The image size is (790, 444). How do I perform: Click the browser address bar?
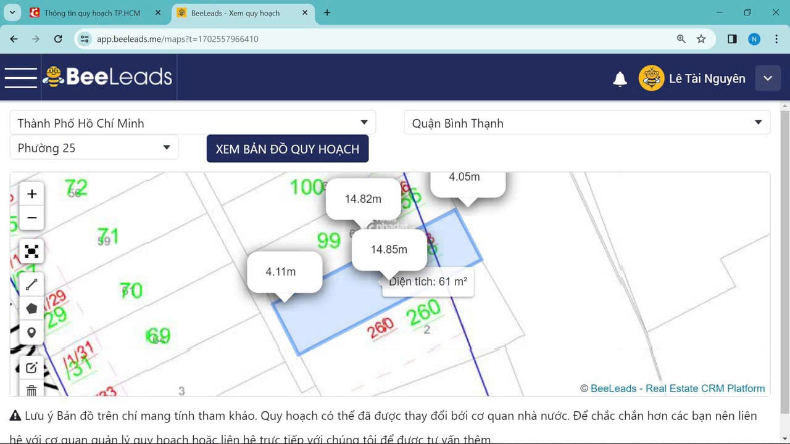370,39
